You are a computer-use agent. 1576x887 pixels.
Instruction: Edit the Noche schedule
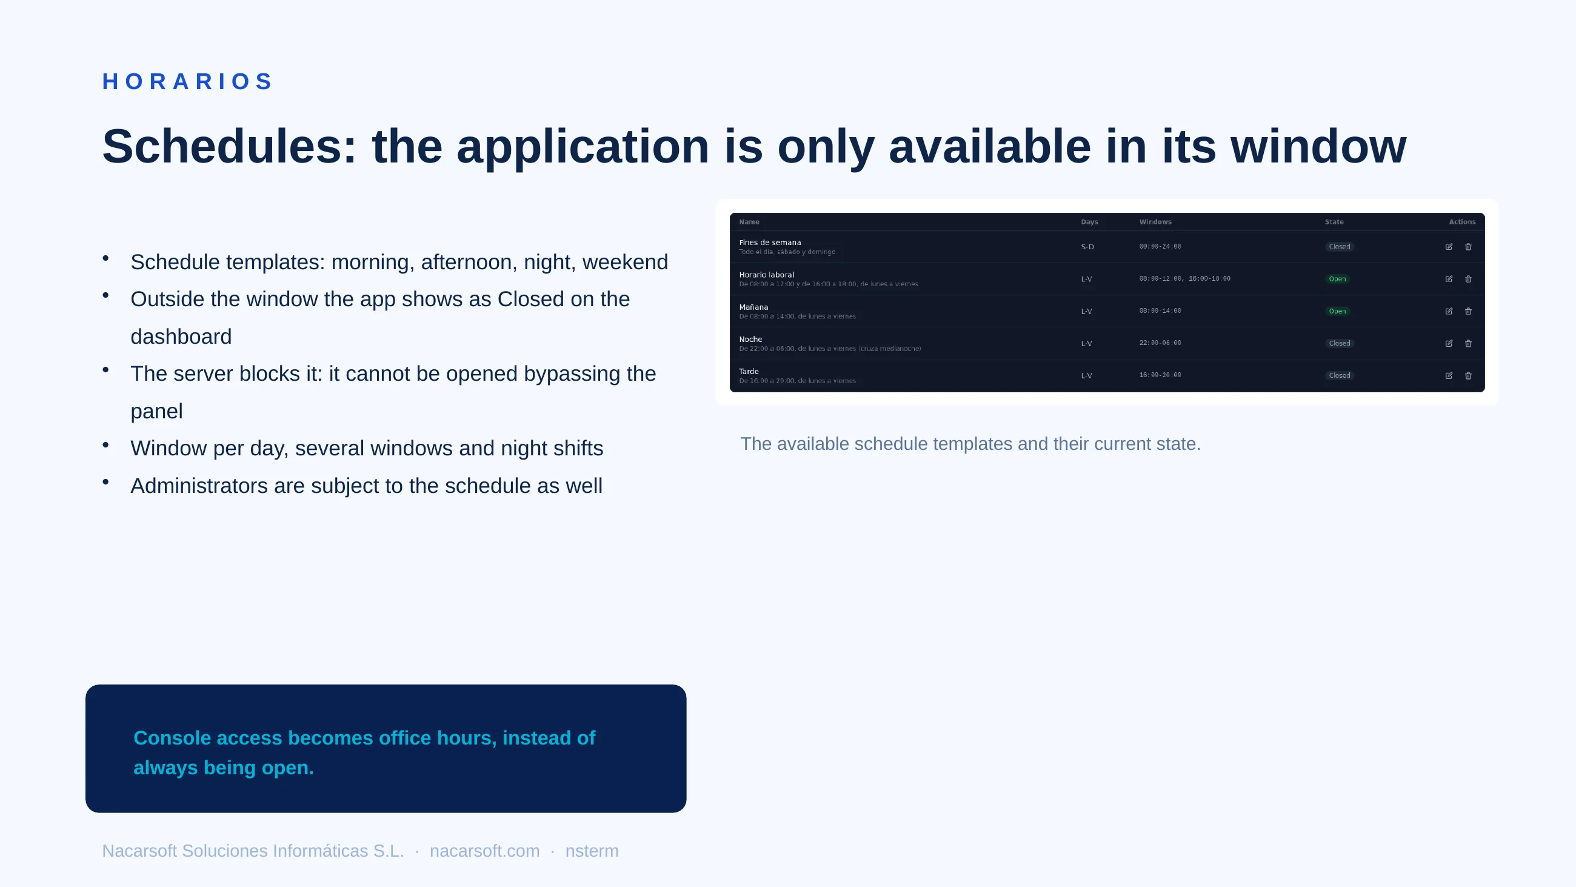point(1449,343)
